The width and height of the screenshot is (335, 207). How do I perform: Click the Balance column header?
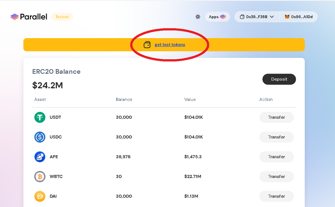click(124, 99)
